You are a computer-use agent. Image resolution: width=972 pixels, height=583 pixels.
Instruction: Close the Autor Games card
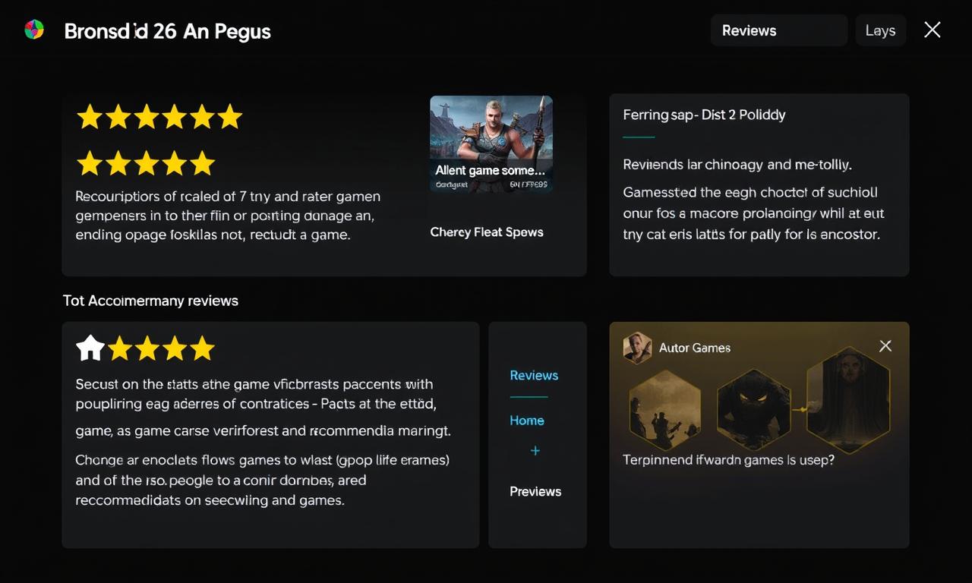pos(885,346)
